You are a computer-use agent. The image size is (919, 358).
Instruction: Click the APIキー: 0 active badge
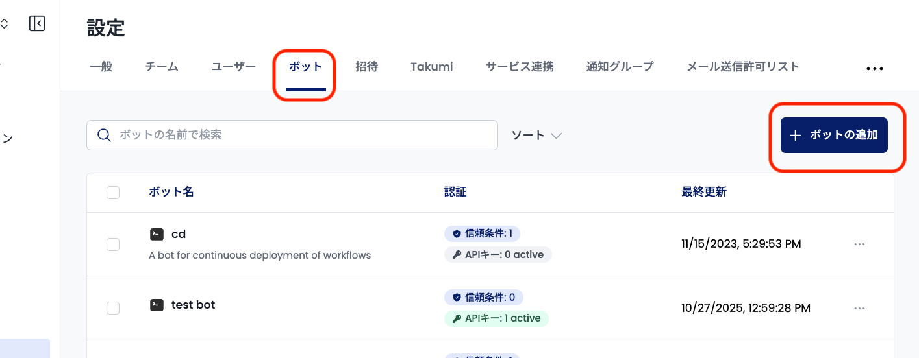pos(498,255)
